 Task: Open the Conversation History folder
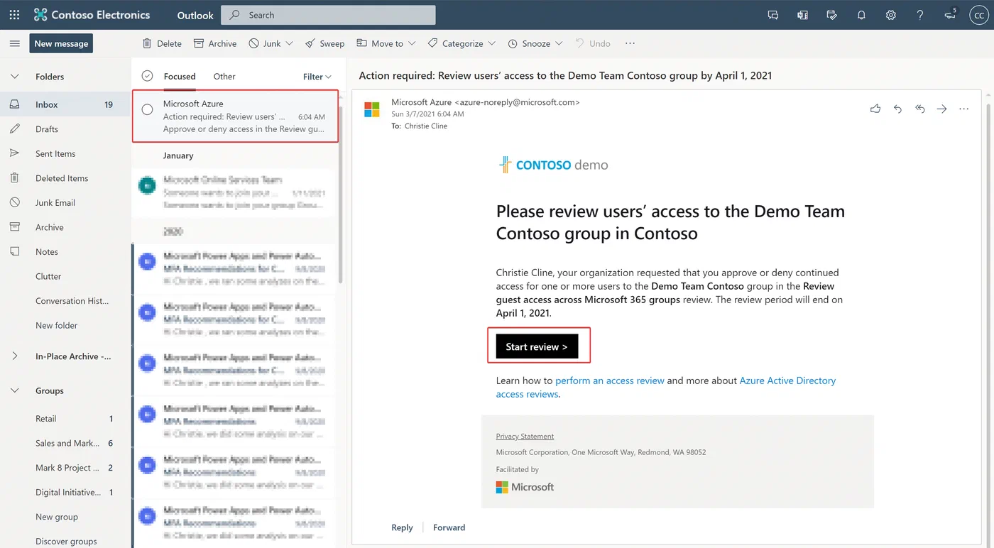(x=65, y=301)
